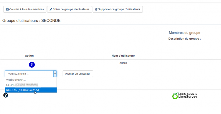The height and width of the screenshot is (114, 221).
Task: Click the Nom d'utilisateur column header
Action: [123, 56]
